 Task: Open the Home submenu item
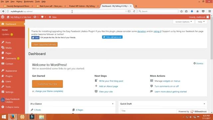pyautogui.click(x=5, y=30)
